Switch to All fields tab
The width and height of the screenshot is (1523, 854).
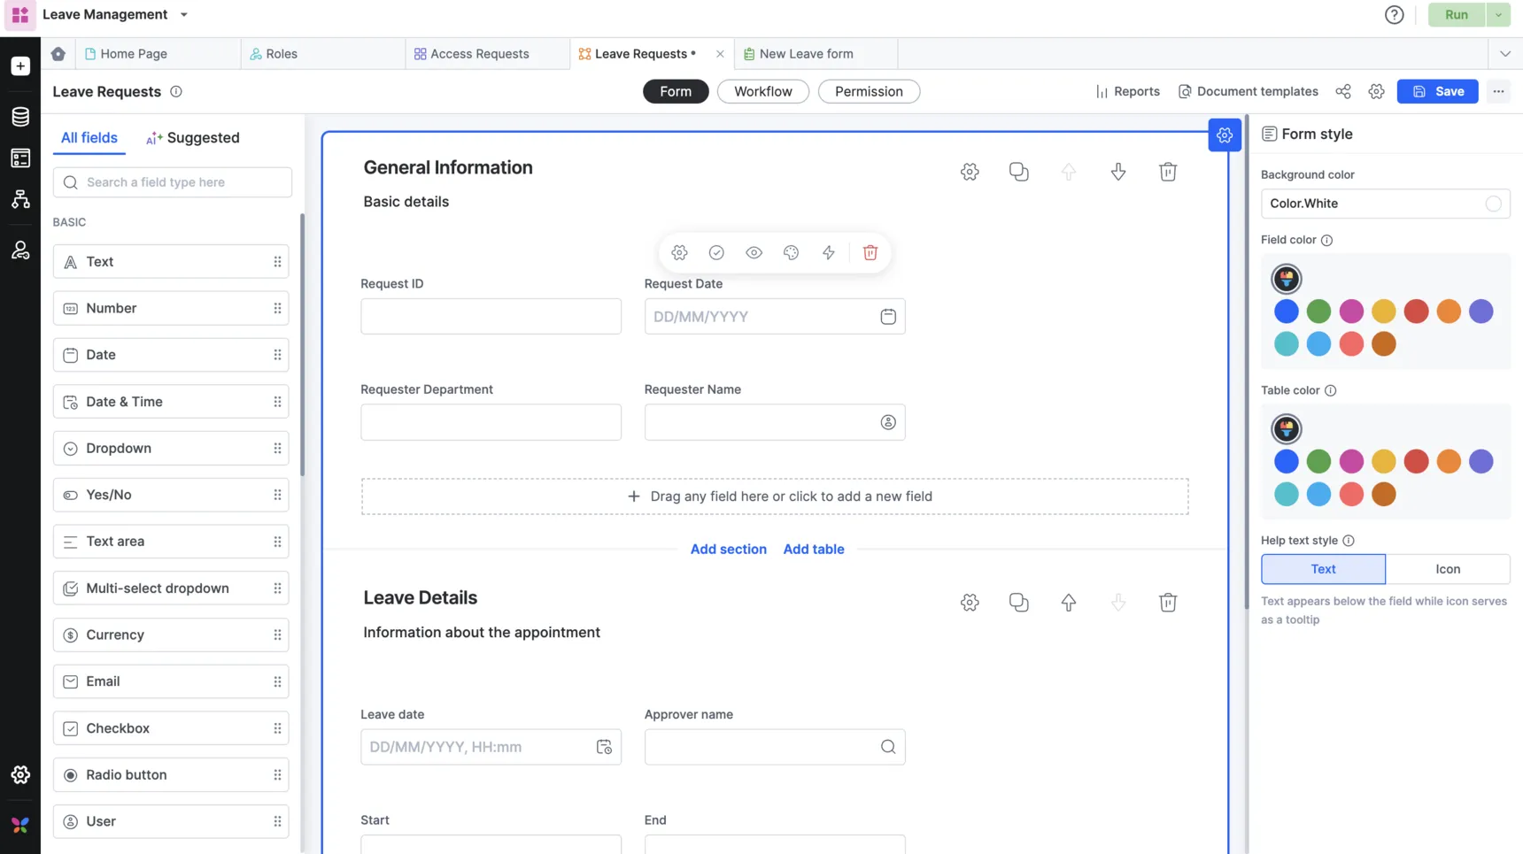(89, 138)
